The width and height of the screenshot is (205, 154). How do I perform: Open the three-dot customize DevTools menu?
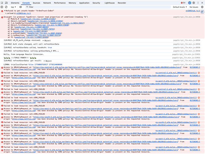(198, 3)
